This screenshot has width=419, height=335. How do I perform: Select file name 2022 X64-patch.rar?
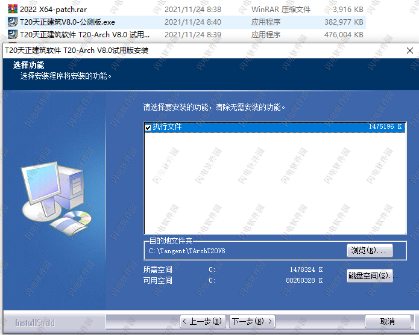pyautogui.click(x=54, y=10)
